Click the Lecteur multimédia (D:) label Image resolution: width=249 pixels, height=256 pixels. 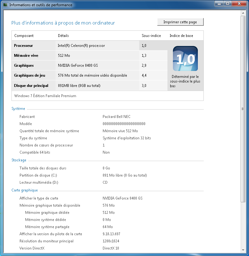point(39,182)
